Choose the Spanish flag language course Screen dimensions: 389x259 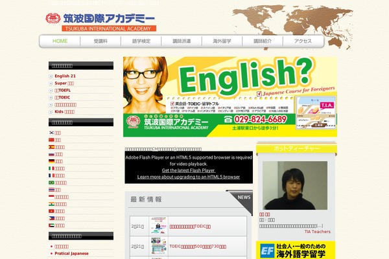tap(57, 147)
